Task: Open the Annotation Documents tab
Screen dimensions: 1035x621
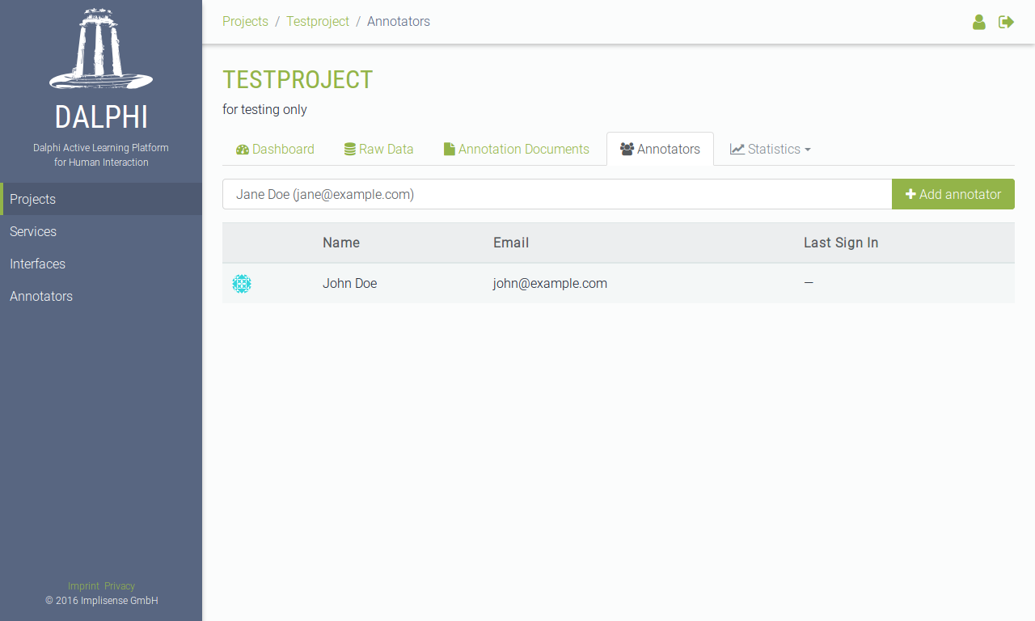Action: click(517, 149)
